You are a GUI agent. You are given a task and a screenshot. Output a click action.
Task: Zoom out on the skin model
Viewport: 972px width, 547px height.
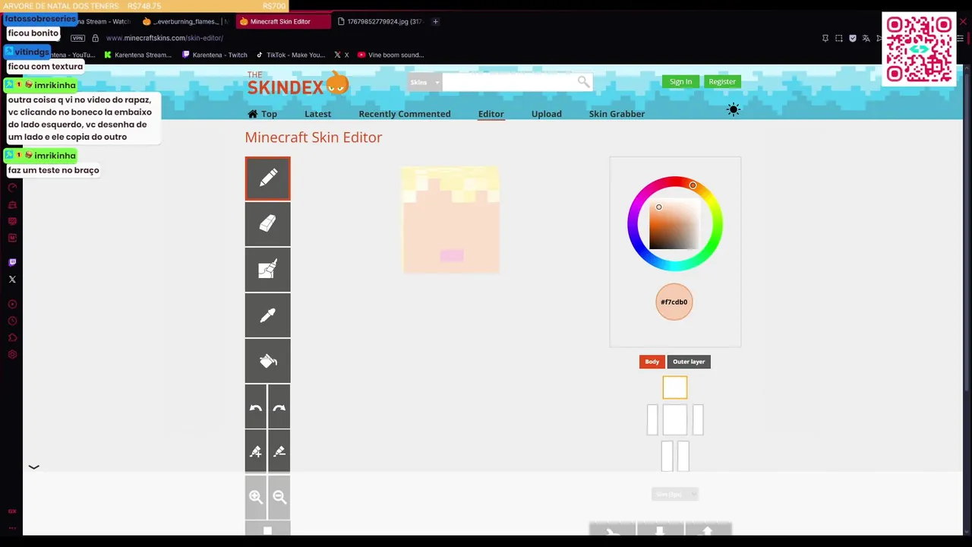(x=279, y=497)
